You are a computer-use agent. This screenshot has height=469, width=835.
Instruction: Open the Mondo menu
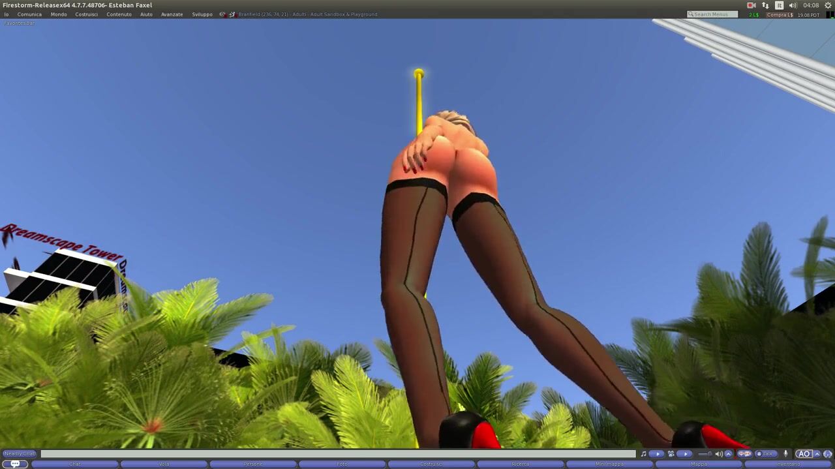(x=59, y=14)
